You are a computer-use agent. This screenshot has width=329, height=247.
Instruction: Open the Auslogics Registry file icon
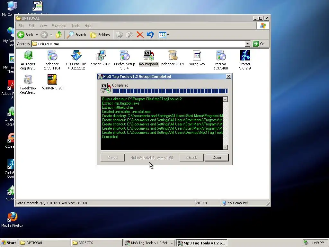(28, 56)
